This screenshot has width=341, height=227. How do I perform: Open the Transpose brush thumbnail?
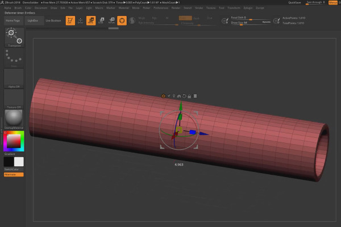[x=14, y=37]
